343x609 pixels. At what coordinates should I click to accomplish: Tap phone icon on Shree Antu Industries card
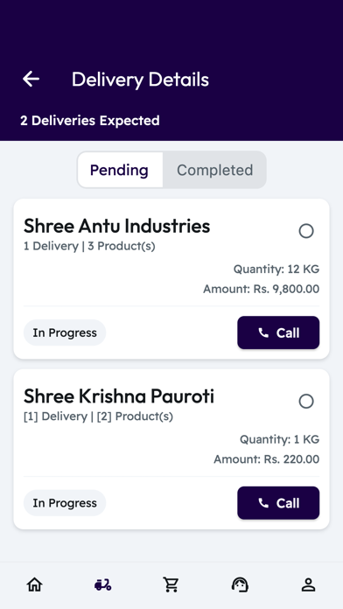263,332
